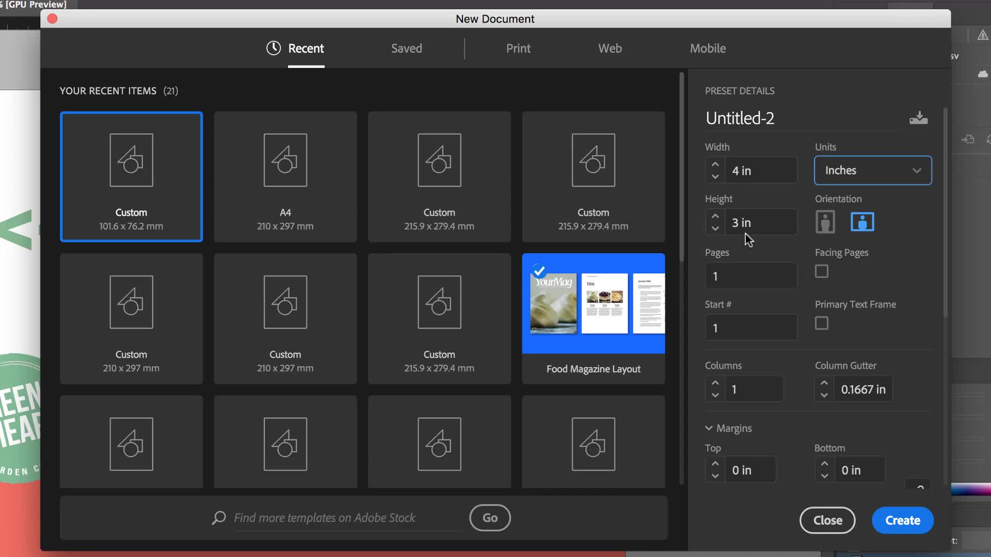This screenshot has width=991, height=557.
Task: Increase Top margin with up arrow
Action: tap(715, 464)
